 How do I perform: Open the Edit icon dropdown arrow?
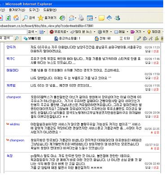coord(96,18)
